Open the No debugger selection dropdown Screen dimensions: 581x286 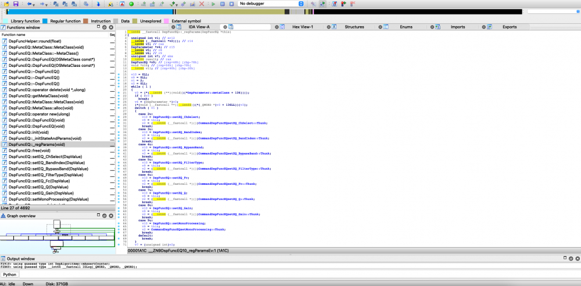click(x=271, y=3)
